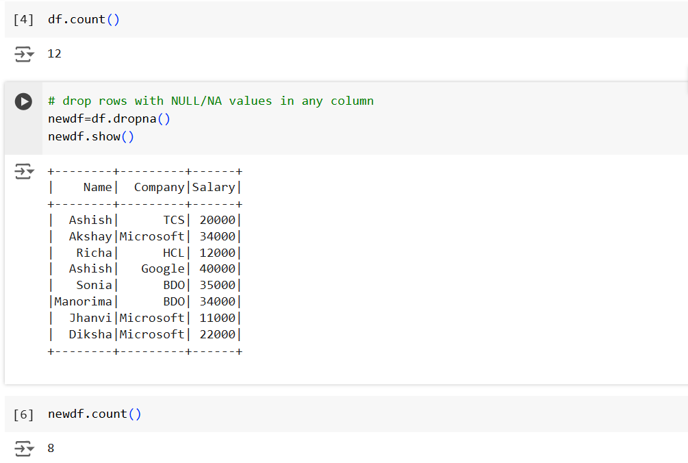This screenshot has height=463, width=688.
Task: Click the output icon below df.count()
Action: point(23,53)
